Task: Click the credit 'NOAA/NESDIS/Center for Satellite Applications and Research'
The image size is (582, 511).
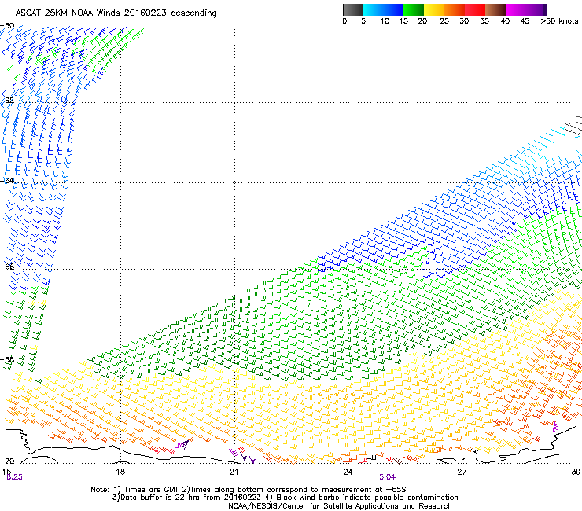Action: coord(340,506)
